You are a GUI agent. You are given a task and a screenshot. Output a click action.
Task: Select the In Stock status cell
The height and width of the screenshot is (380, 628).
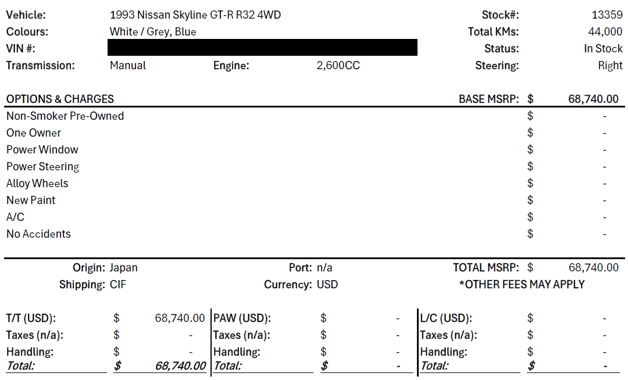(x=603, y=48)
